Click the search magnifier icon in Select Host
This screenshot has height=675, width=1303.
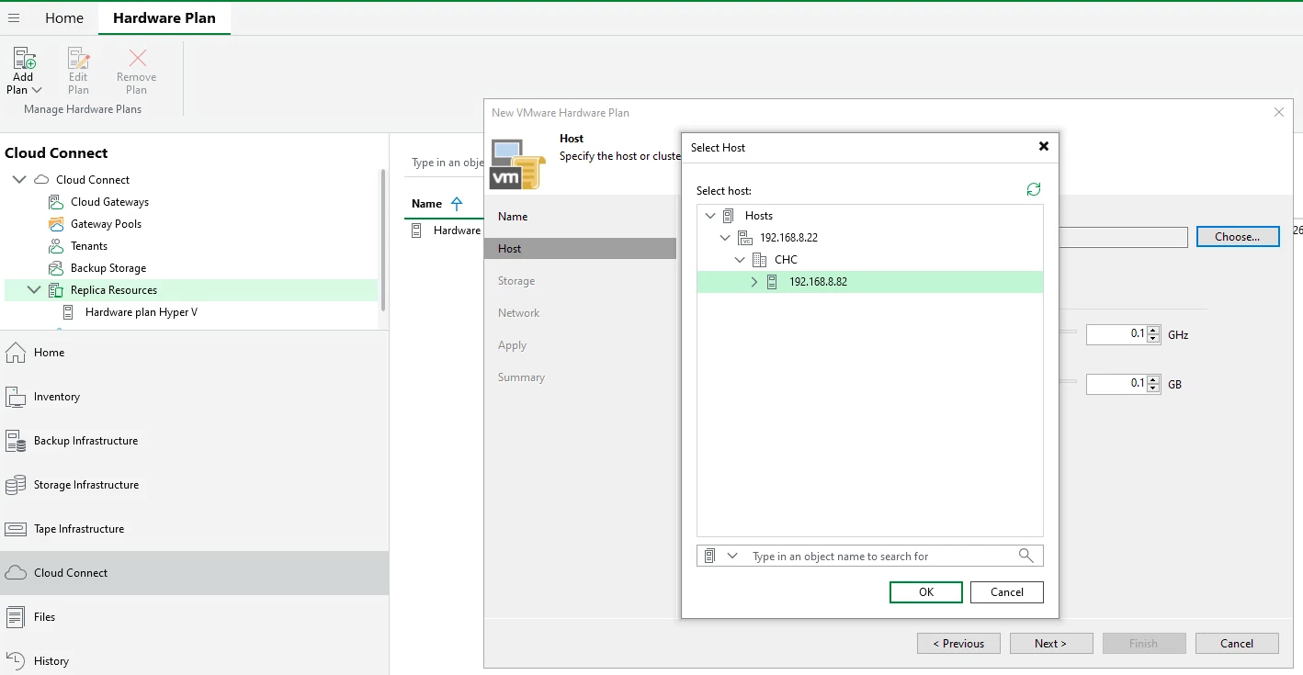tap(1026, 556)
